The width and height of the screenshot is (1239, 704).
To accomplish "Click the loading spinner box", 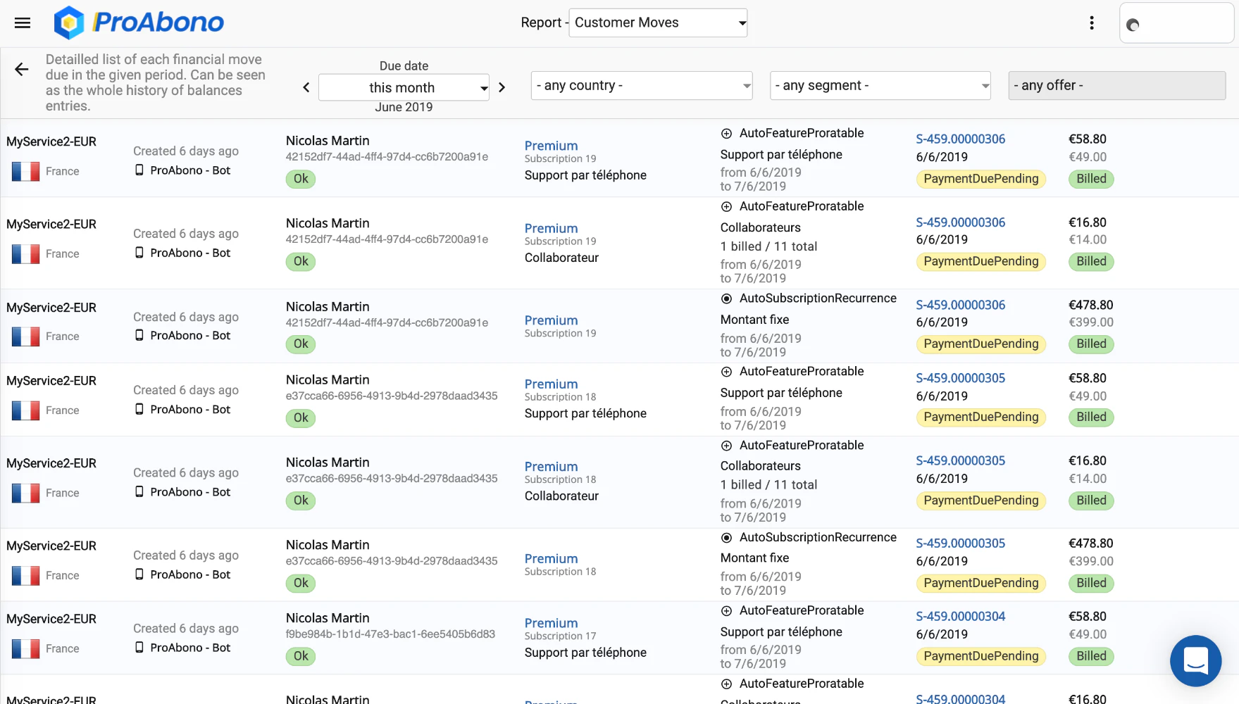I will [1176, 24].
